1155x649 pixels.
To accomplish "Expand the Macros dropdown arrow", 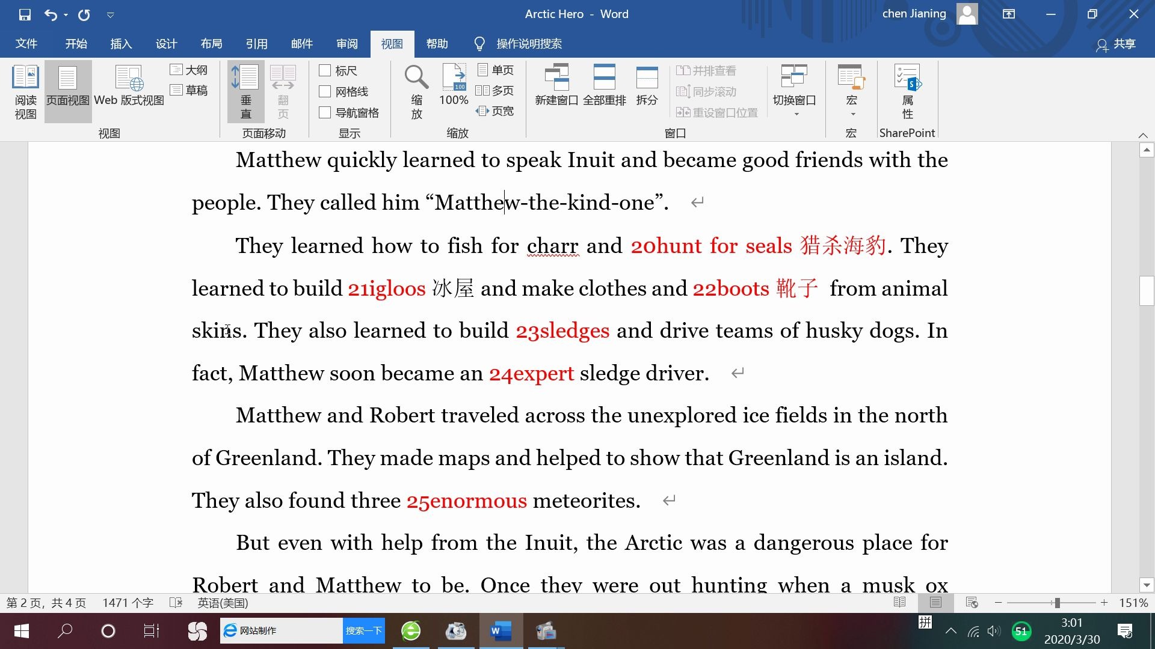I will (x=852, y=114).
